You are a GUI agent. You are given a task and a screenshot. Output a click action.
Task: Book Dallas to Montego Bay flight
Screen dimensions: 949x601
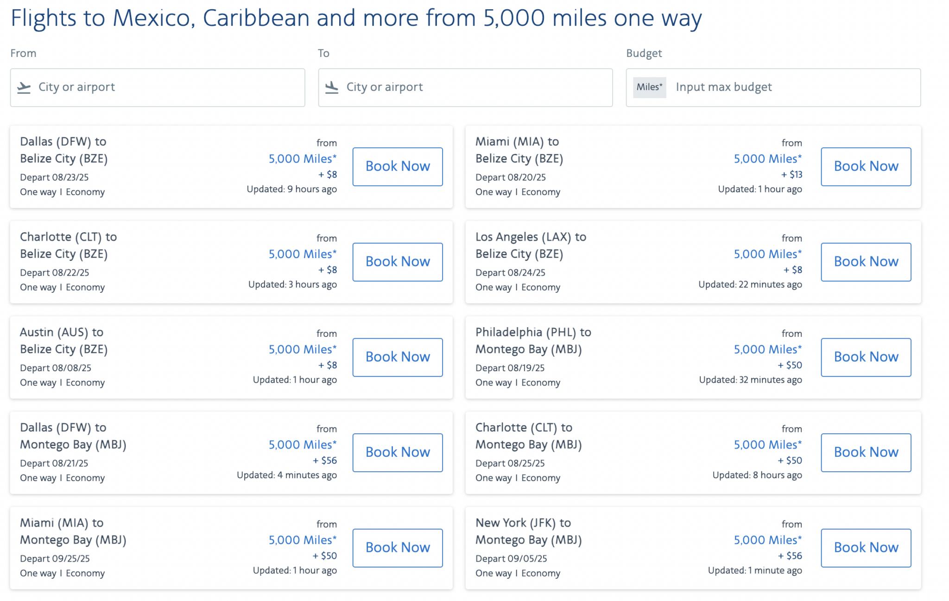coord(397,452)
